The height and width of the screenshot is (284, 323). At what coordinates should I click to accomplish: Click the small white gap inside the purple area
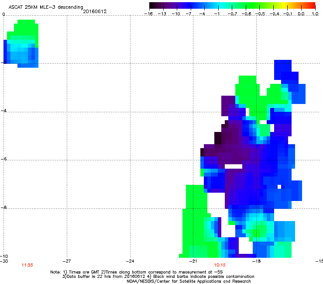point(234,166)
